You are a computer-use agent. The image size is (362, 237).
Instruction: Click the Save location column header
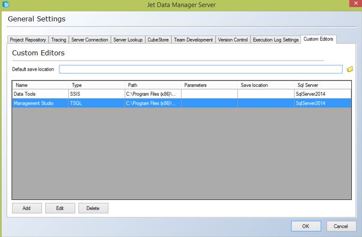pyautogui.click(x=266, y=85)
